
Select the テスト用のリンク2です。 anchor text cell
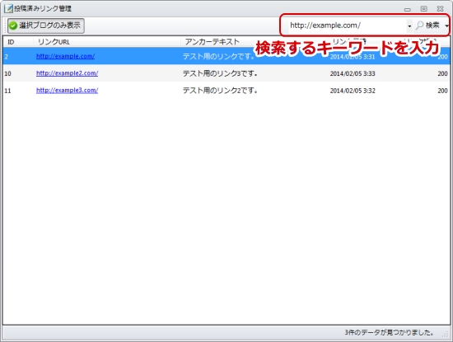pos(220,91)
